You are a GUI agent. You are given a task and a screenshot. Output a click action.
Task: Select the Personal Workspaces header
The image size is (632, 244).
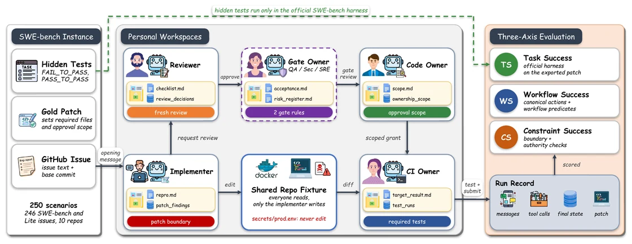click(x=165, y=37)
